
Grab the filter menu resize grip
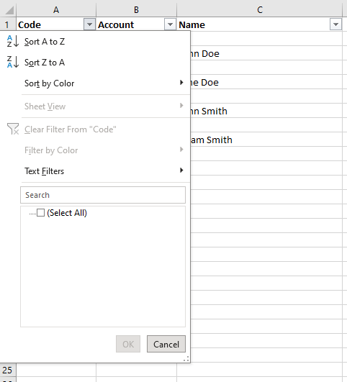(x=186, y=358)
